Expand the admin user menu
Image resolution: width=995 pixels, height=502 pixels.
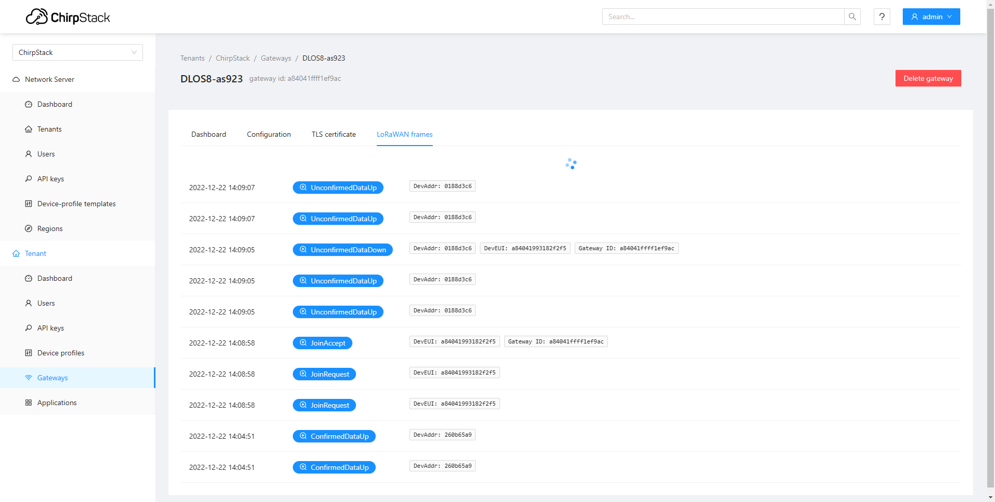click(931, 17)
